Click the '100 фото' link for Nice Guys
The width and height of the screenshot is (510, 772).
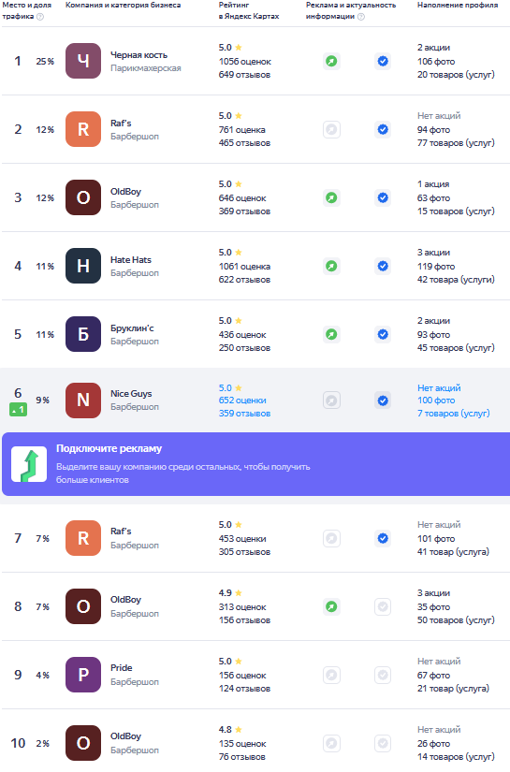coord(436,401)
